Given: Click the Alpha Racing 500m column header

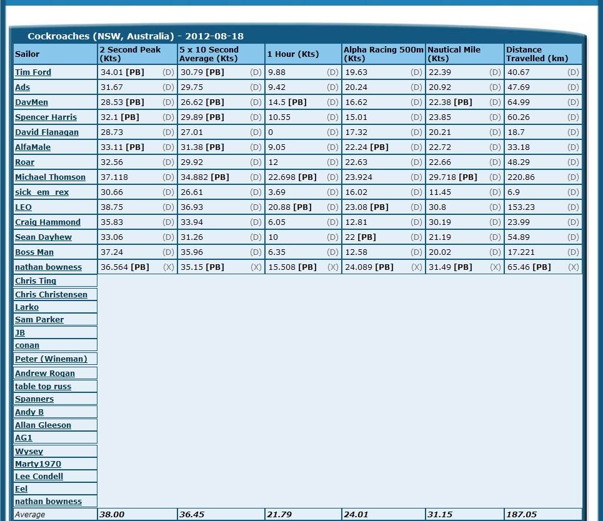Looking at the screenshot, I should [383, 54].
